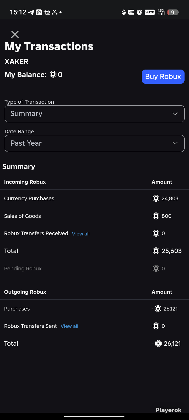
Task: Tap the bottom navigation gesture bar
Action: (x=94, y=416)
